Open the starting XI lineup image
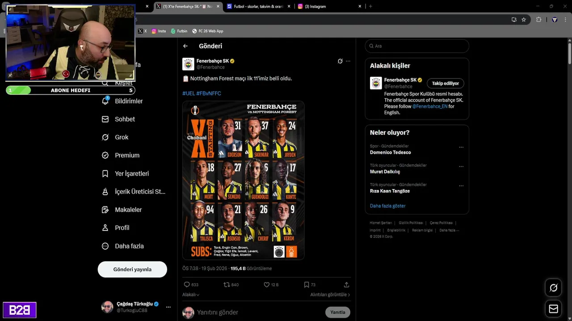Screen dimensions: 572x321 pyautogui.click(x=243, y=180)
